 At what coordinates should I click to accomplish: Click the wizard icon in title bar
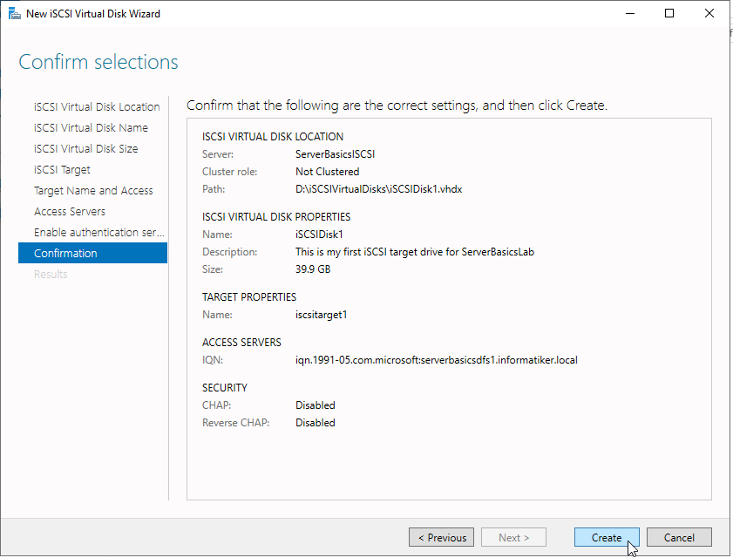15,14
